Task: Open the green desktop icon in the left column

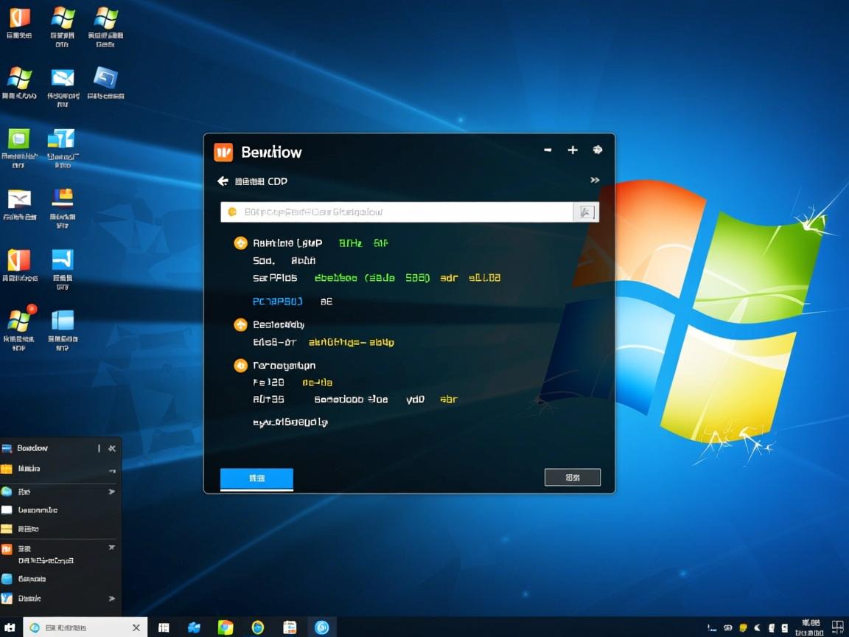Action: pyautogui.click(x=18, y=139)
